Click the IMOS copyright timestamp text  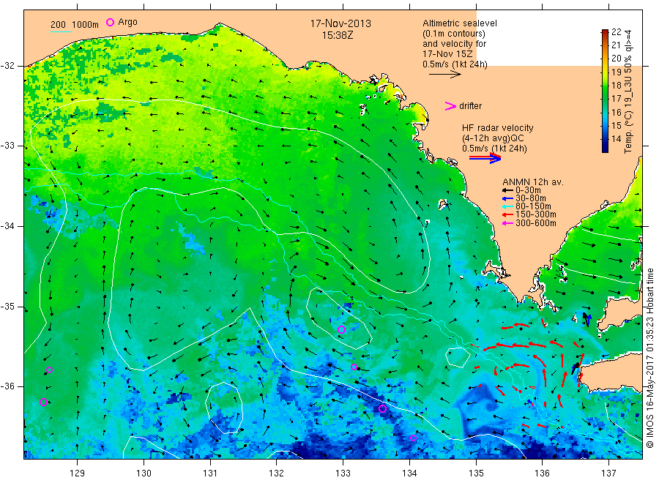point(650,359)
